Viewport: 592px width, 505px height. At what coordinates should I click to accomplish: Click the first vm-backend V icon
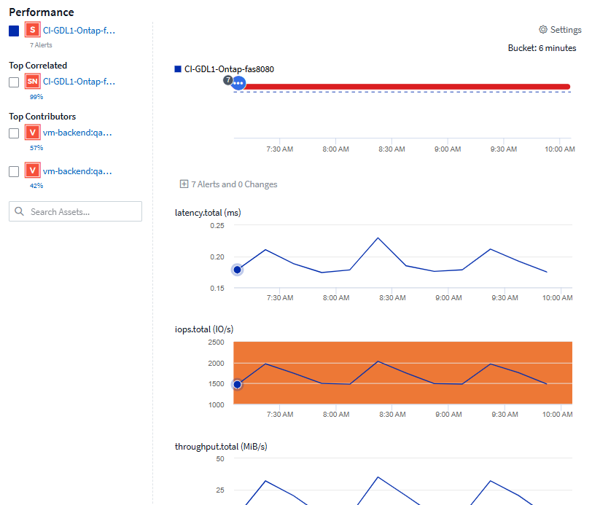(32, 133)
